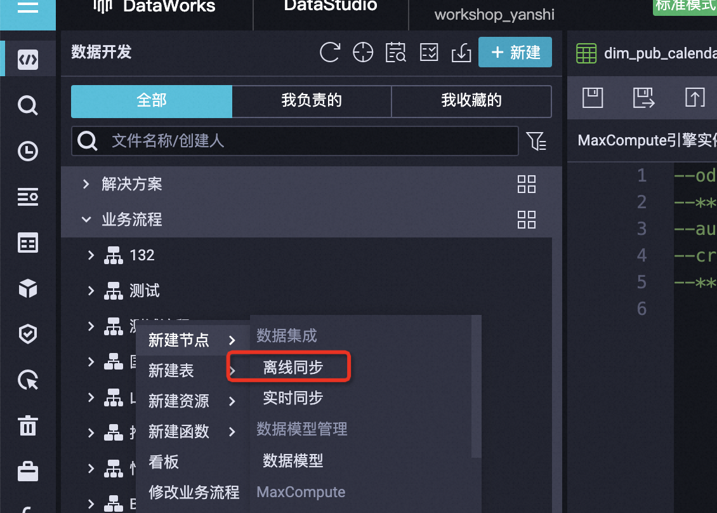
Task: Click the upload arrow icon in editor toolbar
Action: pos(695,98)
